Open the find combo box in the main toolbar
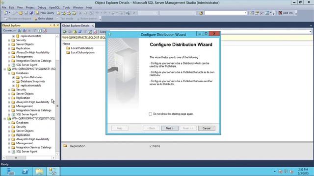 click(x=245, y=13)
